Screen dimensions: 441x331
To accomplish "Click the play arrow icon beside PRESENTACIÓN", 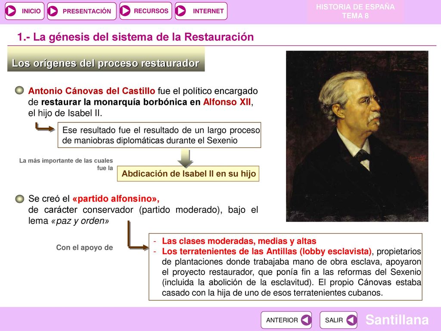I will [x=53, y=11].
